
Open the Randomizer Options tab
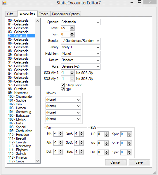click(x=66, y=14)
